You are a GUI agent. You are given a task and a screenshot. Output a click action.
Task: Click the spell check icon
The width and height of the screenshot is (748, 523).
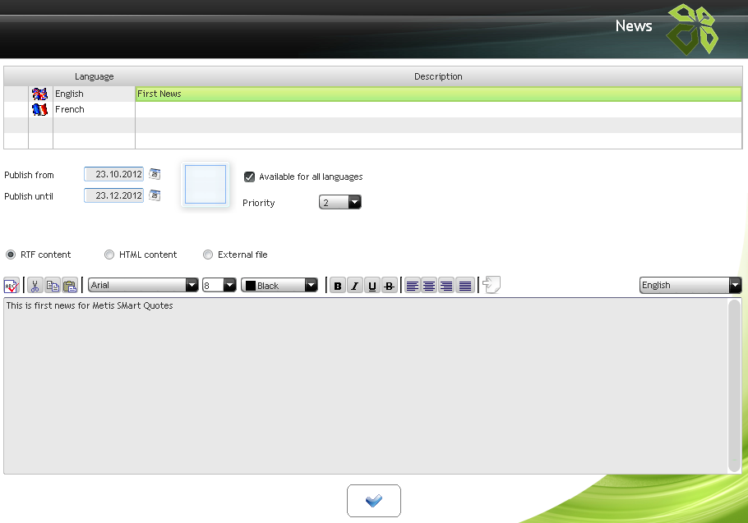click(x=12, y=286)
